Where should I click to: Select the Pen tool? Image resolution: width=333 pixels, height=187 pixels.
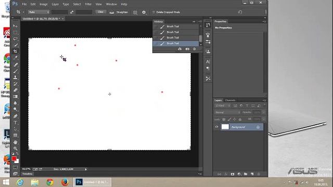click(15, 116)
